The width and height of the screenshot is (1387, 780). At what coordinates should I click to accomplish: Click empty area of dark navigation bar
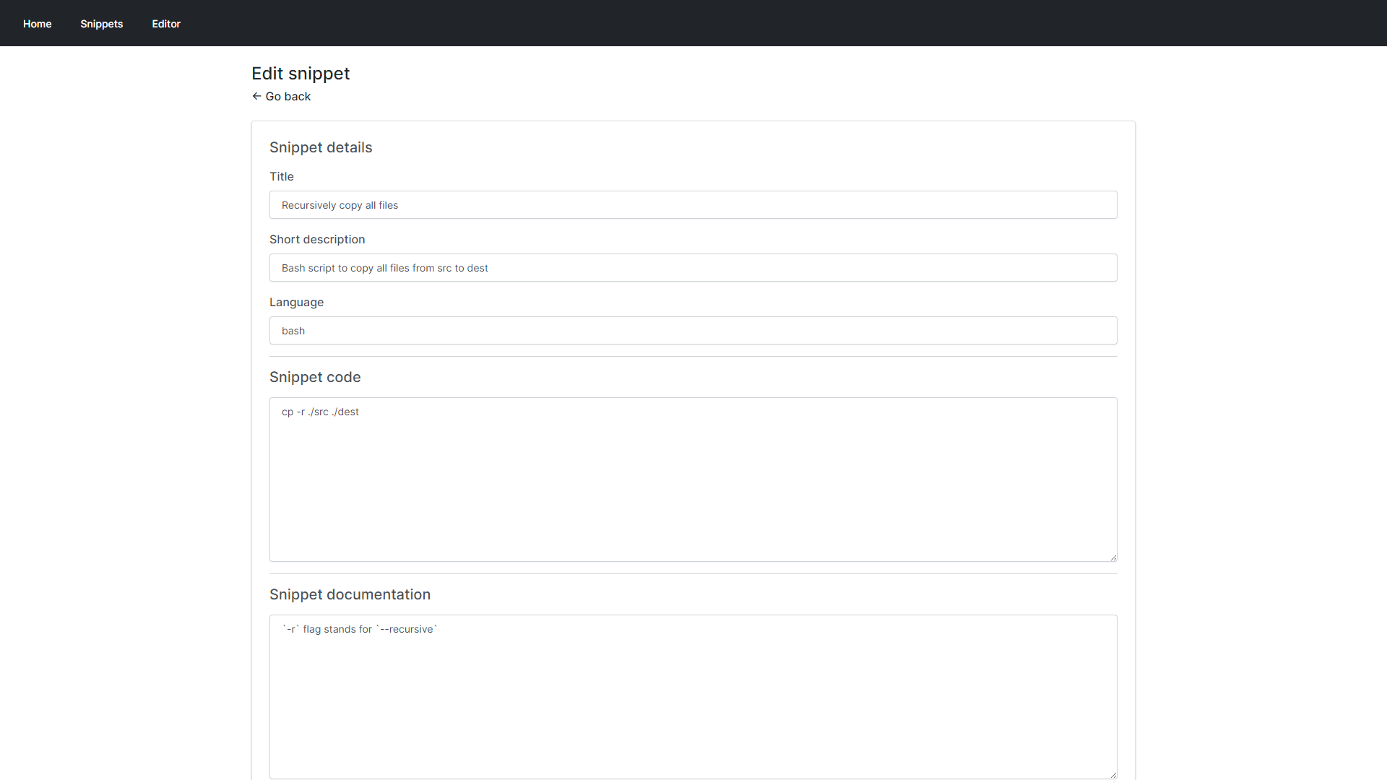795,23
